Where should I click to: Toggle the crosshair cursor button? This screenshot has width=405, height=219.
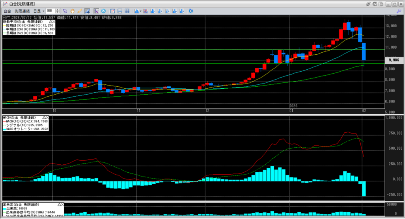click(x=96, y=11)
